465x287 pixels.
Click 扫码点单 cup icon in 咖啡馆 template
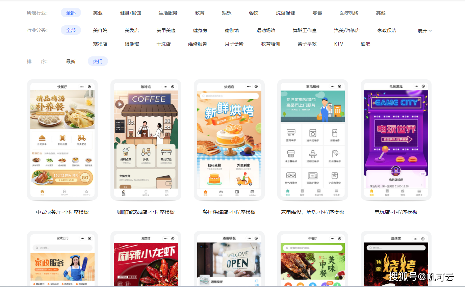pyautogui.click(x=126, y=151)
